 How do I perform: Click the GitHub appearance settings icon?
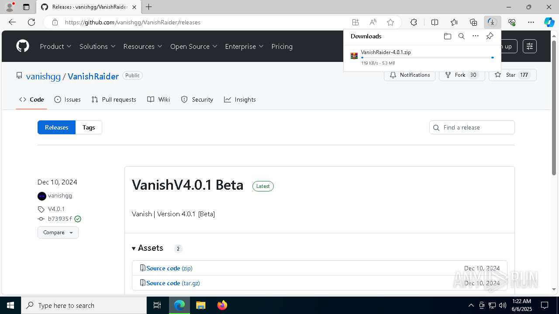pyautogui.click(x=530, y=46)
